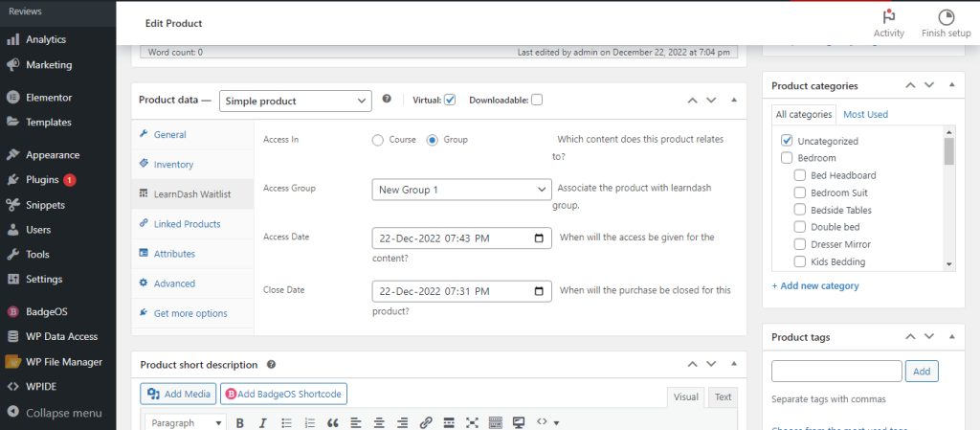Viewport: 980px width, 430px height.
Task: Open the Access Date calendar picker
Action: pyautogui.click(x=540, y=238)
